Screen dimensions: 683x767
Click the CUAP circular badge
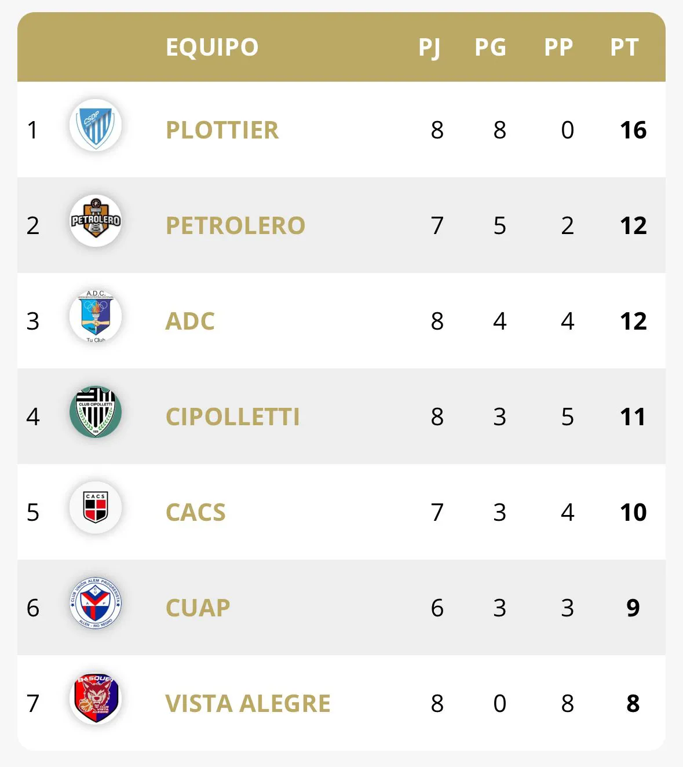point(96,604)
